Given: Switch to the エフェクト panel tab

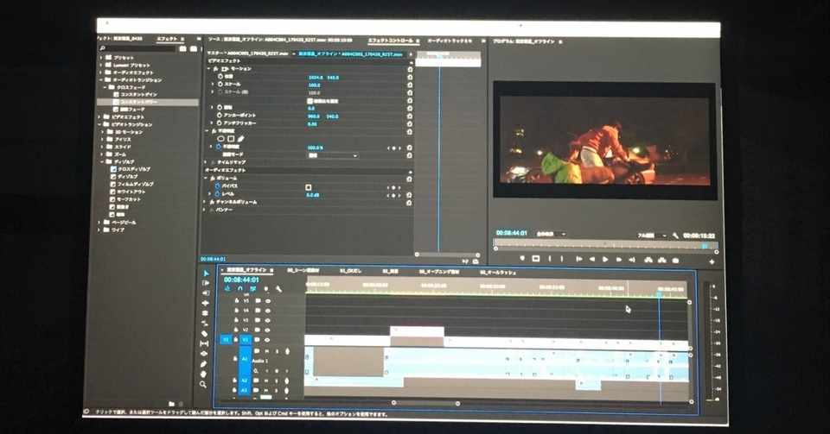Looking at the screenshot, I should (x=167, y=39).
